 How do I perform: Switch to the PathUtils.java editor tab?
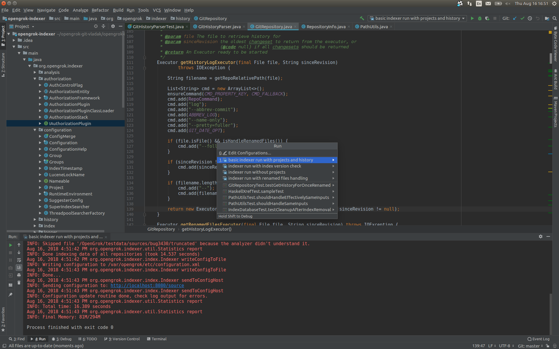[x=374, y=27]
